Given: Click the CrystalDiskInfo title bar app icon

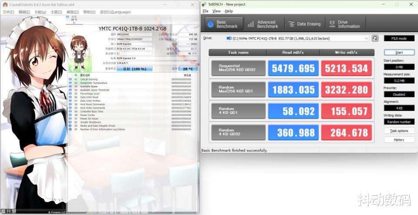Looking at the screenshot, I should (x=5, y=5).
